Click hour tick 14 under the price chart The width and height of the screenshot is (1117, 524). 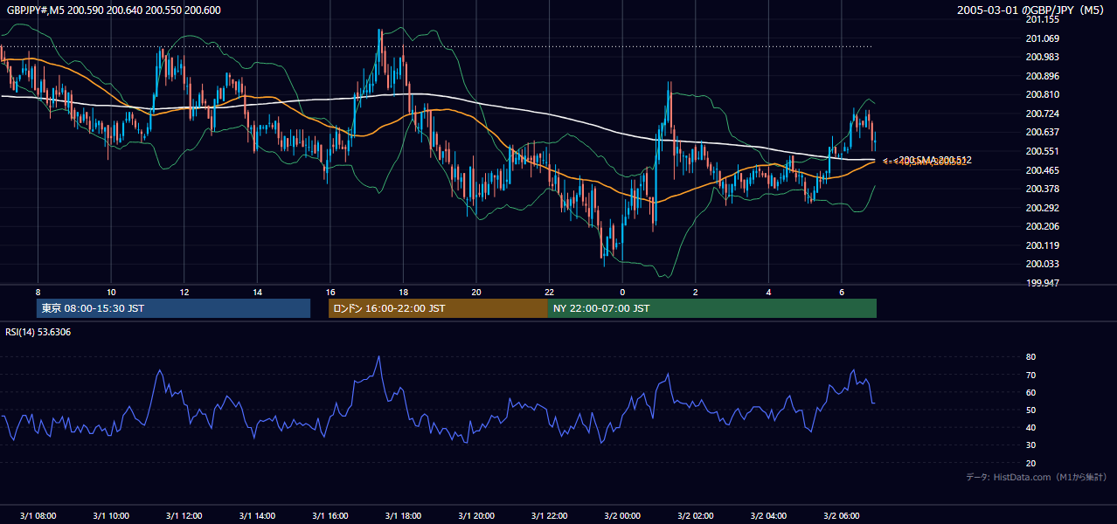[x=257, y=292]
